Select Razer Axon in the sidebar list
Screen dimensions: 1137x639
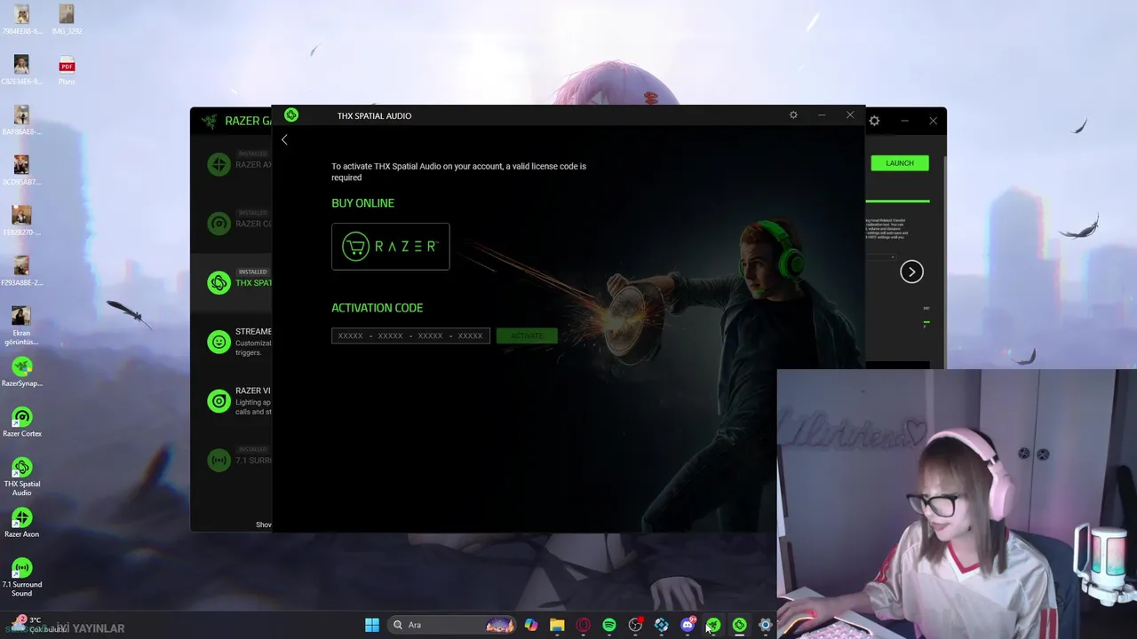(x=233, y=164)
